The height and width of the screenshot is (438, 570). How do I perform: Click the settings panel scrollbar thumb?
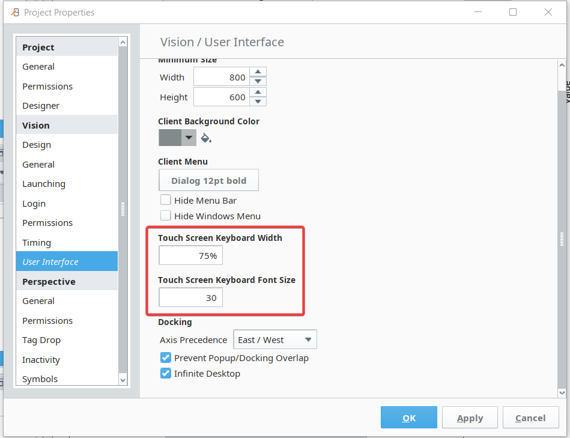(x=562, y=239)
